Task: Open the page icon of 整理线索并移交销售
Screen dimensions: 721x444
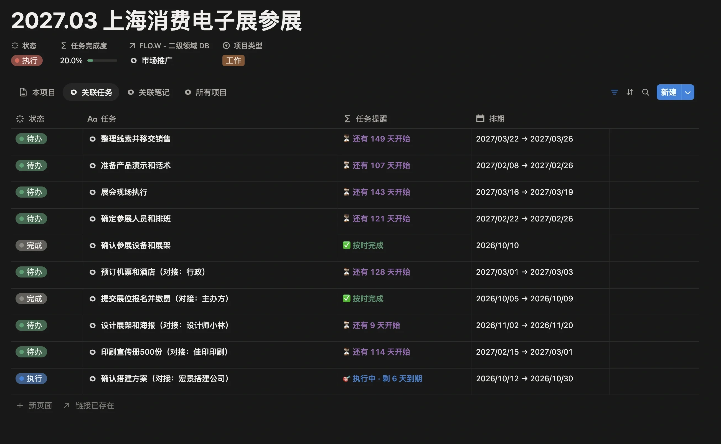Action: click(92, 139)
